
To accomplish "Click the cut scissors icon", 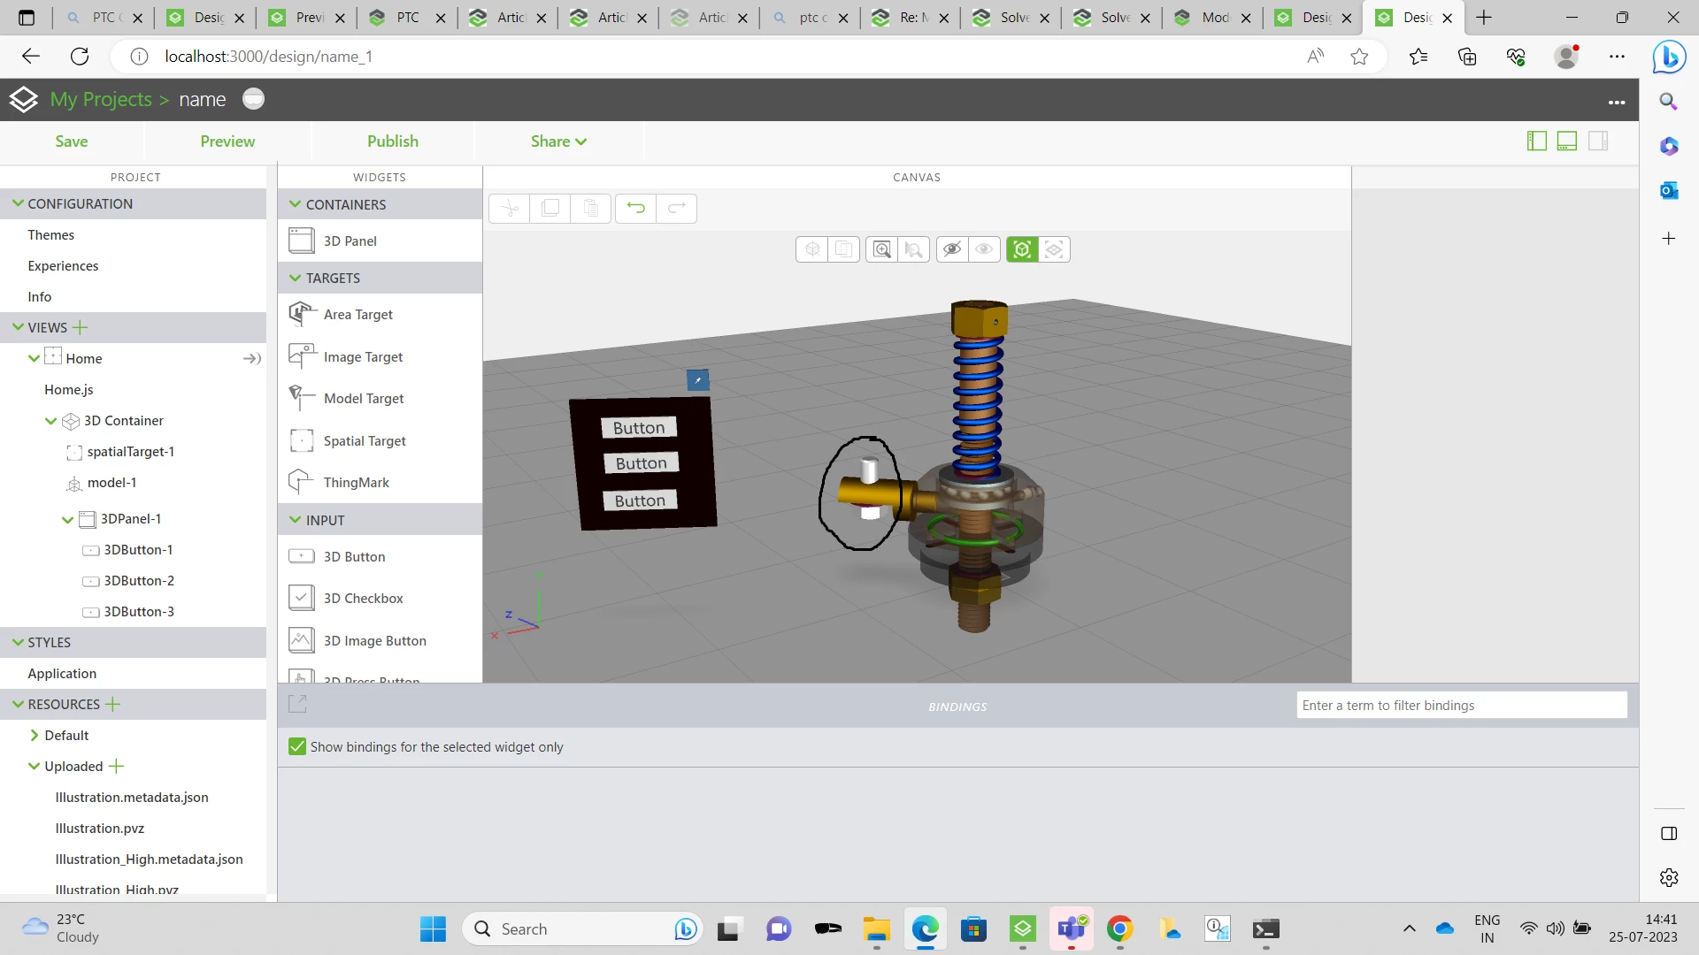I will point(510,208).
